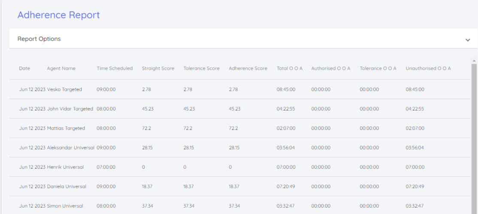Click the Unauthorised O O A header
The width and height of the screenshot is (478, 214).
pyautogui.click(x=428, y=68)
